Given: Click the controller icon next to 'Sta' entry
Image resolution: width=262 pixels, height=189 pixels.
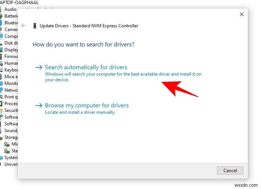Looking at the screenshot, I should coord(7,151).
